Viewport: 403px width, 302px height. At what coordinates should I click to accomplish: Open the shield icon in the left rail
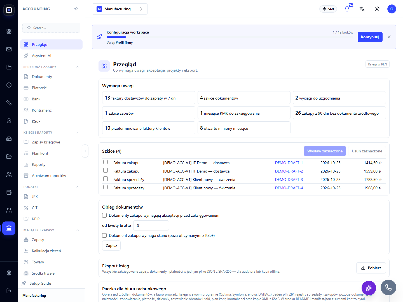tap(9, 121)
